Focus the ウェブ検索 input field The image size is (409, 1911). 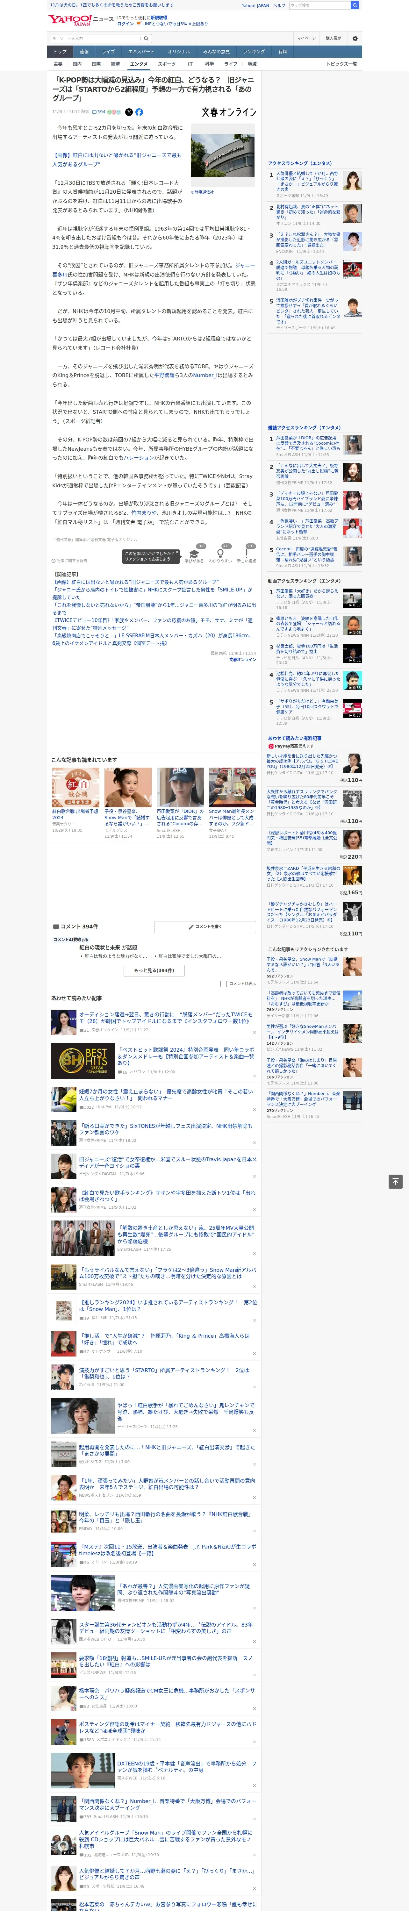tap(320, 5)
